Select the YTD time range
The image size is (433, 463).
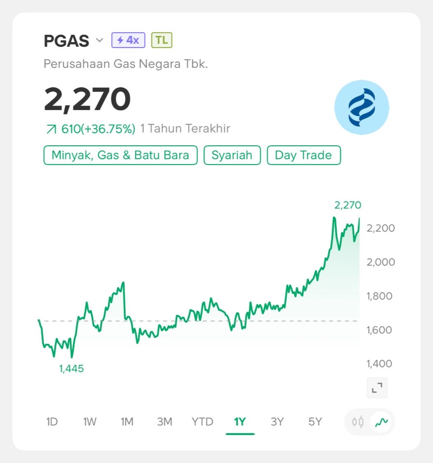(x=202, y=422)
